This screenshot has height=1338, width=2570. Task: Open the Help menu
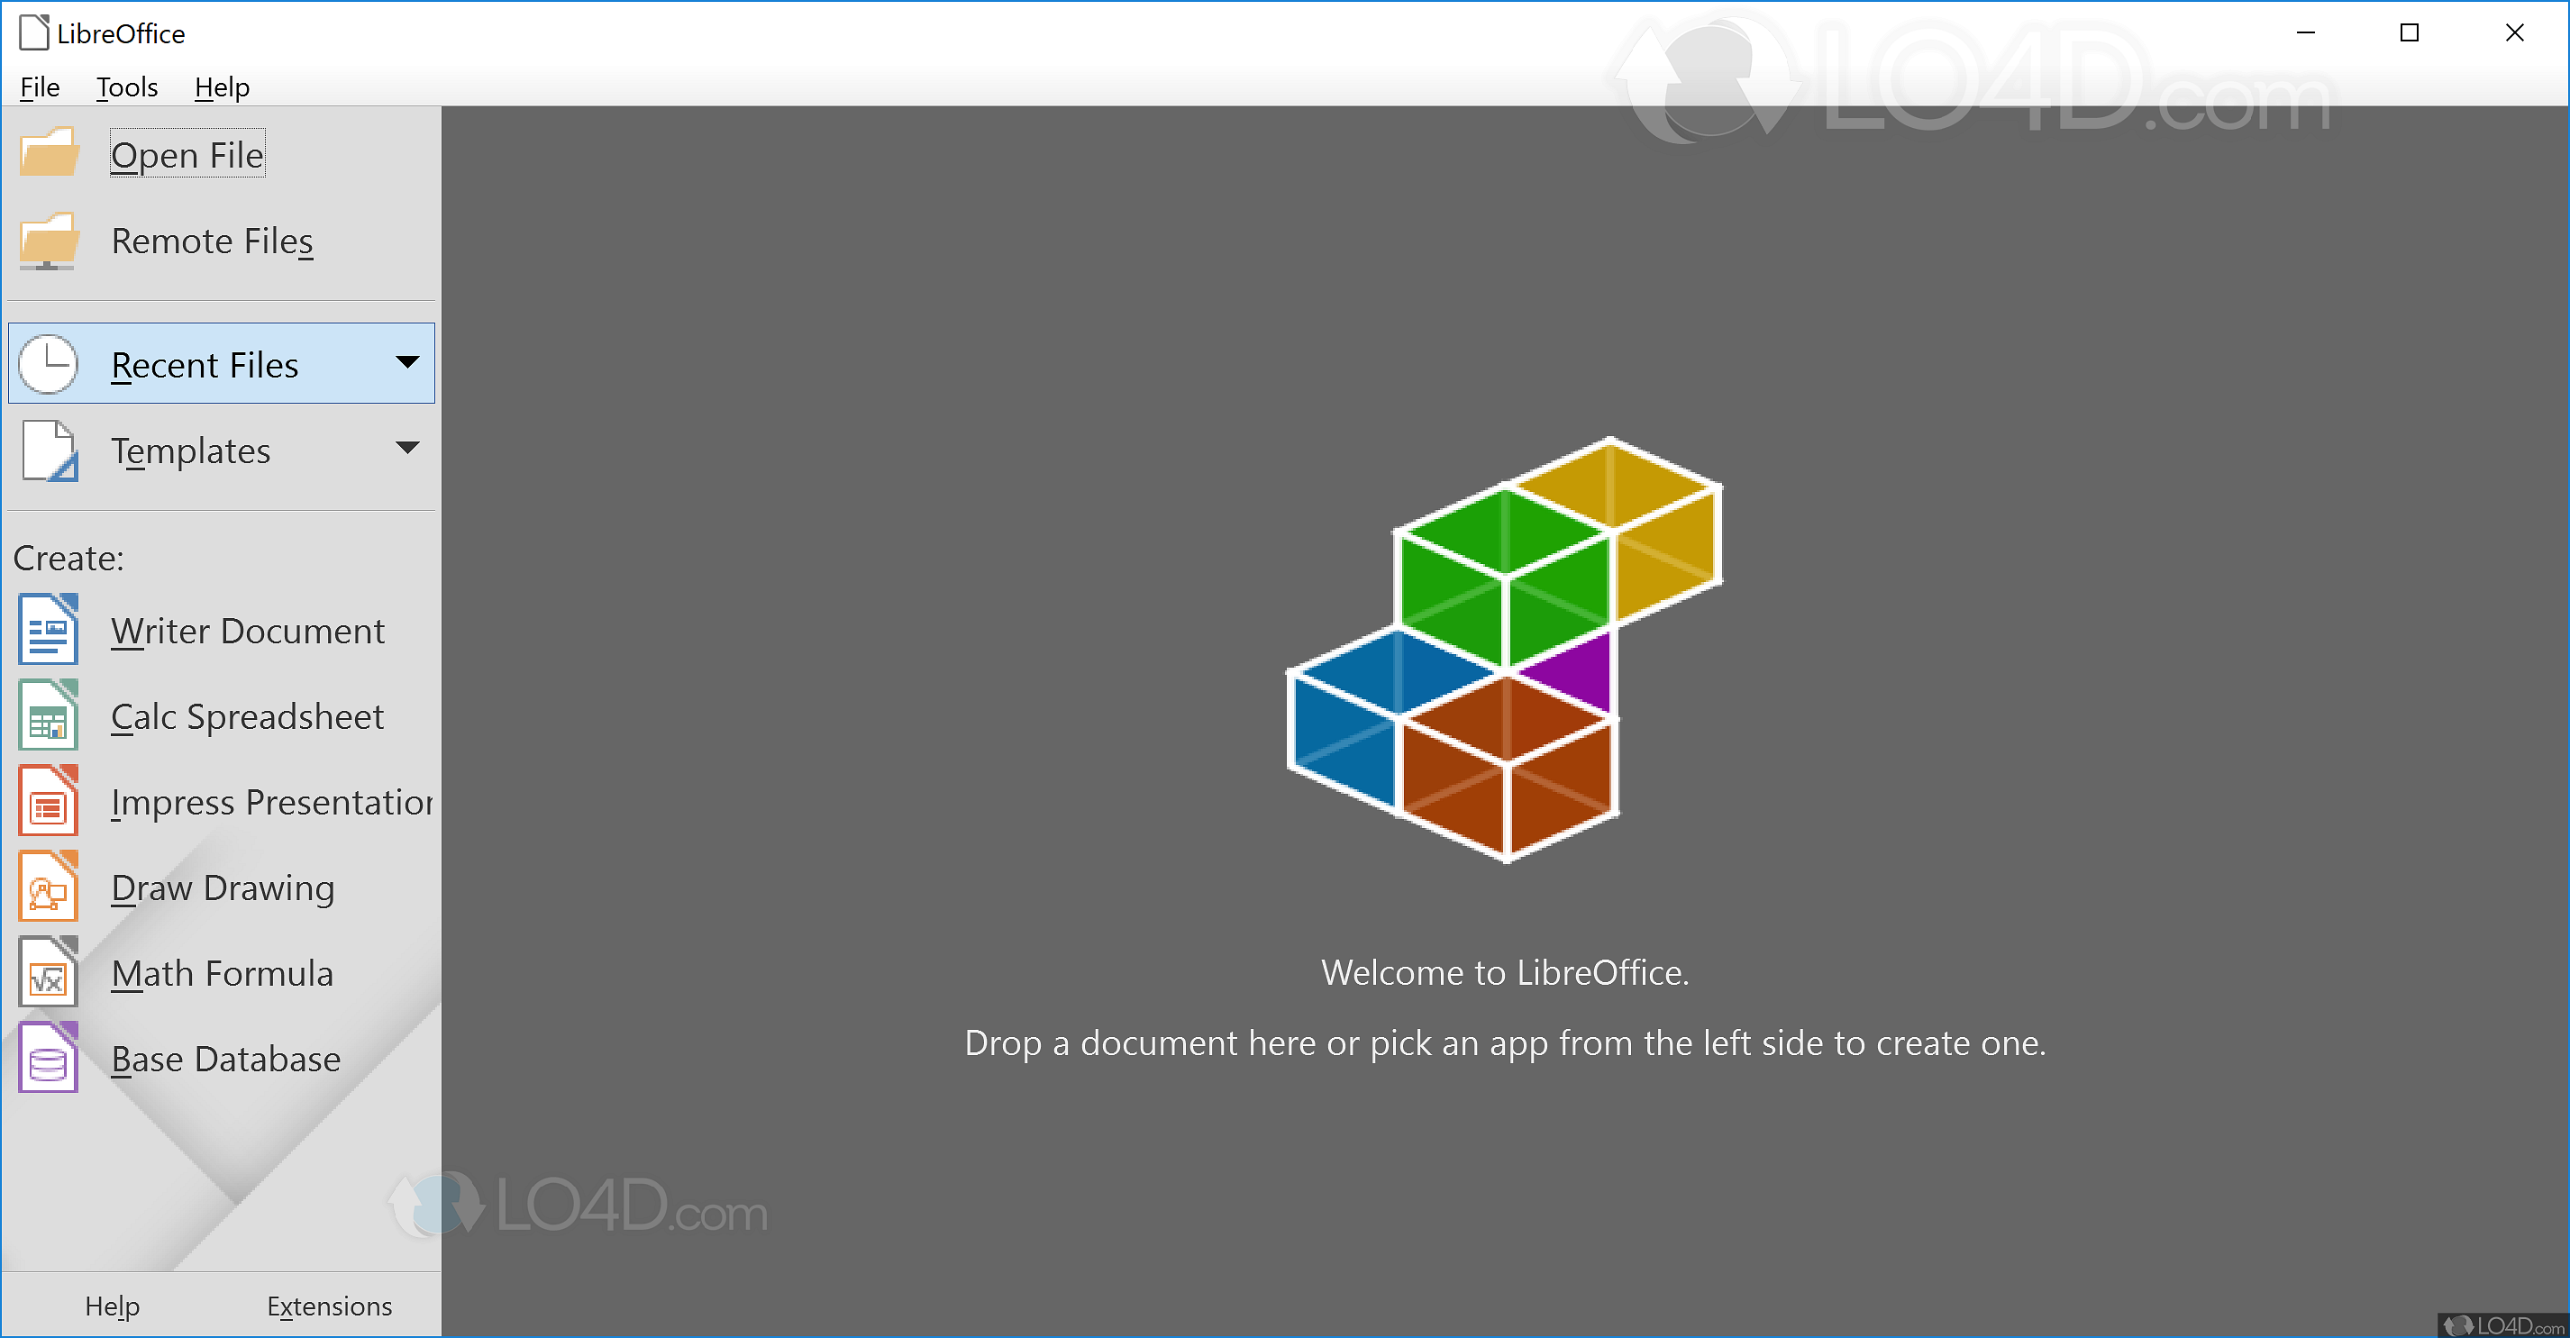pyautogui.click(x=222, y=86)
